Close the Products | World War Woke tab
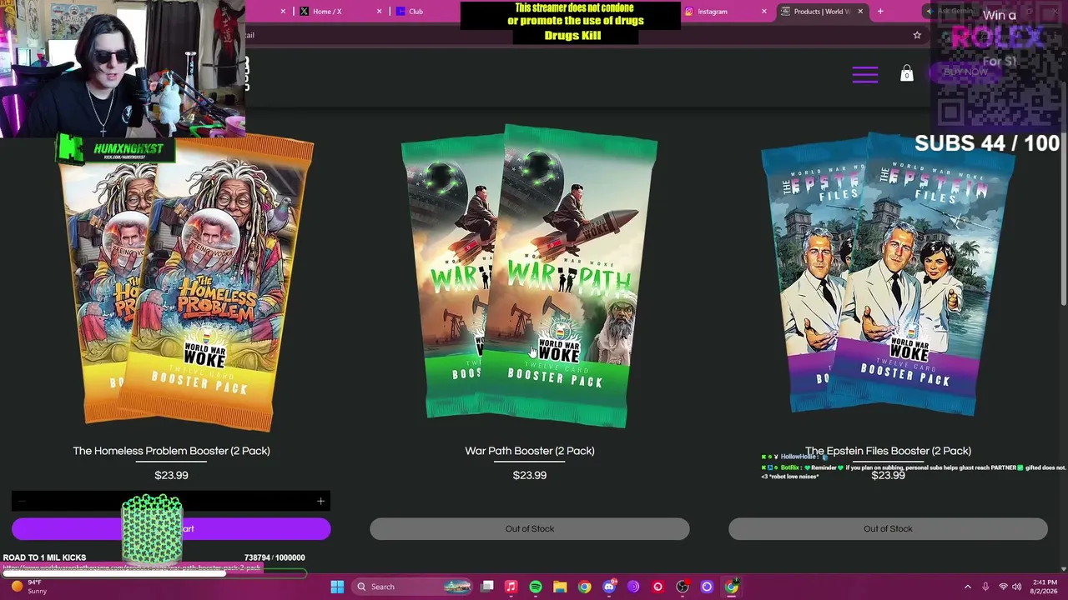1068x600 pixels. coord(860,12)
